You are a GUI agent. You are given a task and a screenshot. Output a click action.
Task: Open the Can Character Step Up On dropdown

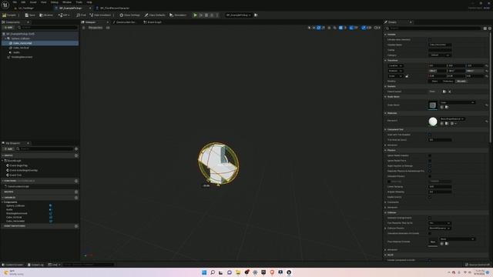click(440, 223)
